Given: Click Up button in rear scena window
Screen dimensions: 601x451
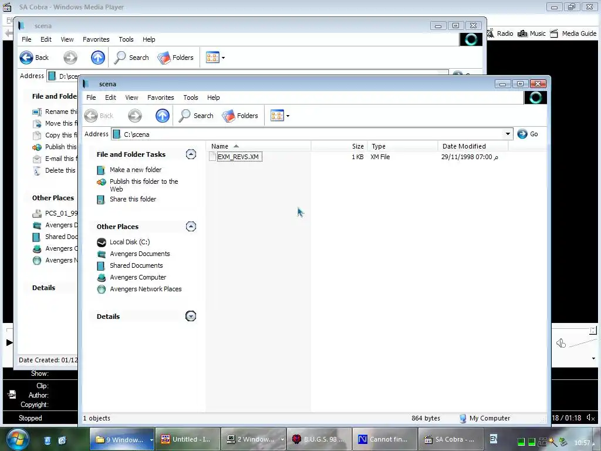Looking at the screenshot, I should [98, 58].
